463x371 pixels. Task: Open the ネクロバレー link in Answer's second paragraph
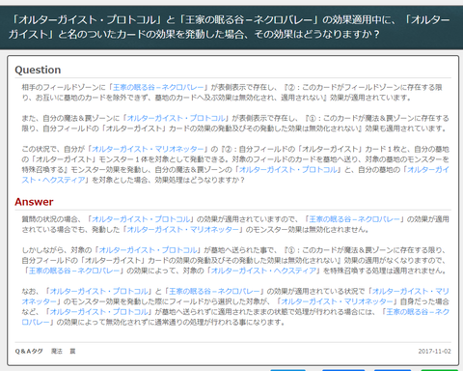pyautogui.click(x=74, y=271)
